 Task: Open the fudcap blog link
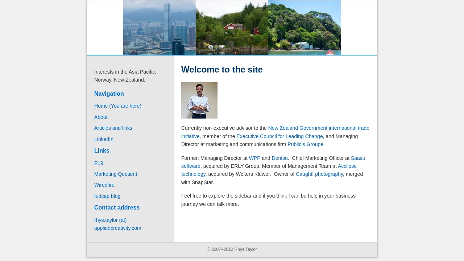click(107, 196)
